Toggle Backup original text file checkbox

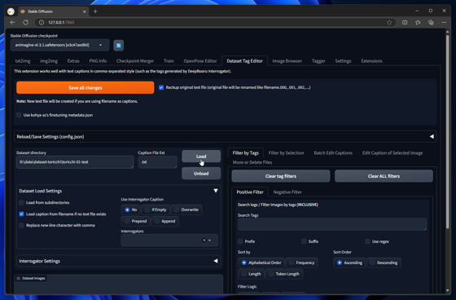161,87
